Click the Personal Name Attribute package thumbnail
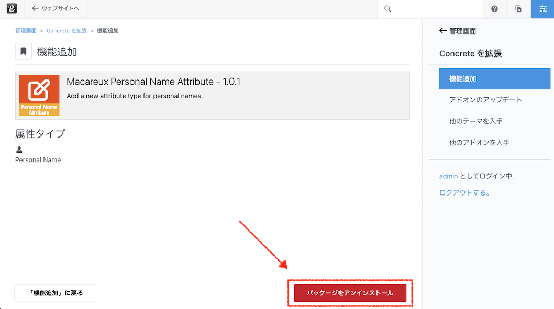The height and width of the screenshot is (309, 554). 39,95
